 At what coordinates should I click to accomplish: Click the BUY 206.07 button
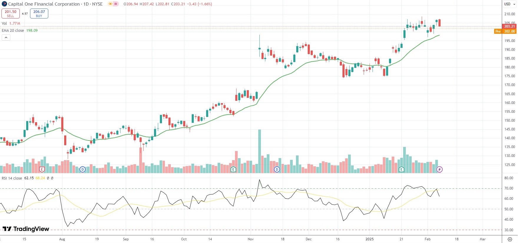tap(39, 14)
